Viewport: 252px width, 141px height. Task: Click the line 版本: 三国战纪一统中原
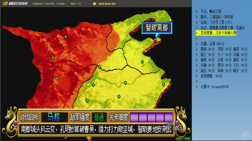coord(217,17)
